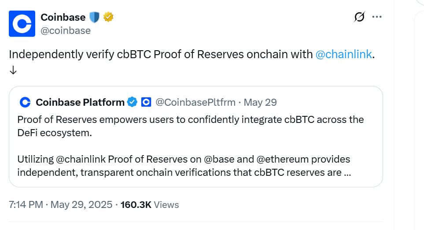
Task: Click the gold verified checkmark badge
Action: (x=109, y=18)
